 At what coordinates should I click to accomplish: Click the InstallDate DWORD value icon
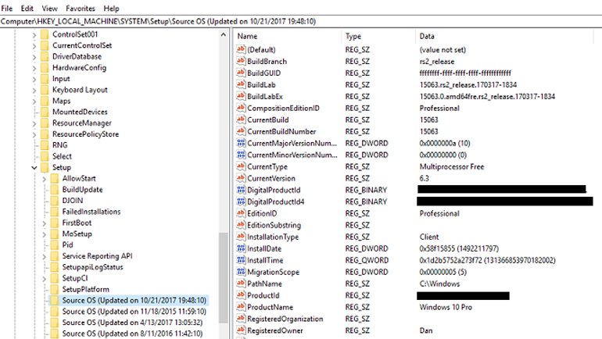click(241, 248)
